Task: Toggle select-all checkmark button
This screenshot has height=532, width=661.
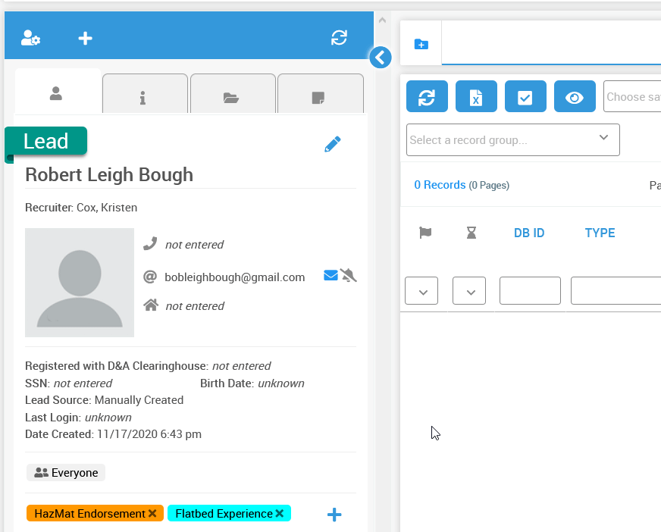Action: (x=525, y=97)
